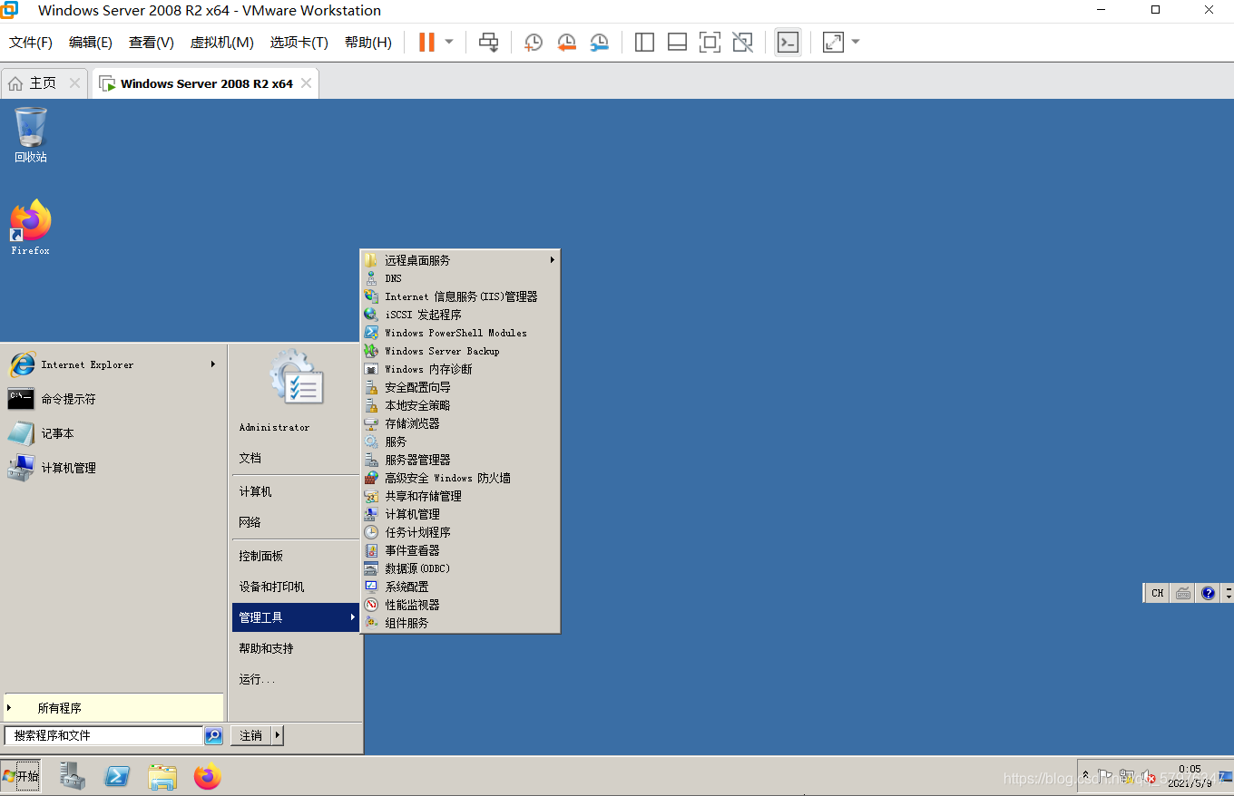Screen dimensions: 1234x796
Task: Open 网络 from the start menu
Action: (250, 522)
